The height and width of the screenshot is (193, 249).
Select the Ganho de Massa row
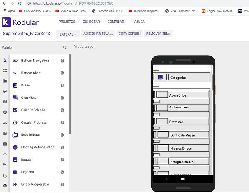point(181,134)
